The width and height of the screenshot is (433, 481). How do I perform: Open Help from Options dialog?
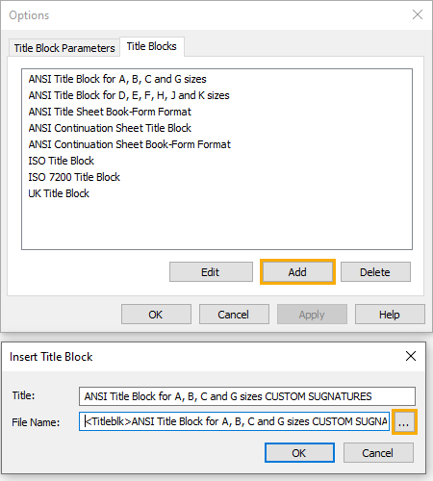point(390,315)
